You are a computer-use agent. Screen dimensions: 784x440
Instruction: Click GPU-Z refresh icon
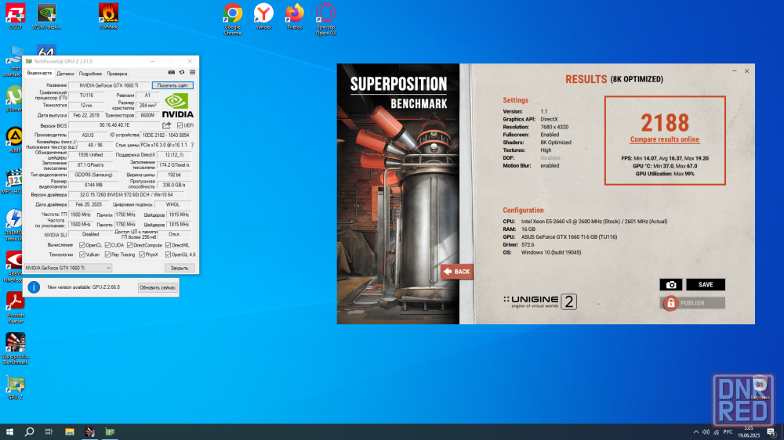click(182, 72)
